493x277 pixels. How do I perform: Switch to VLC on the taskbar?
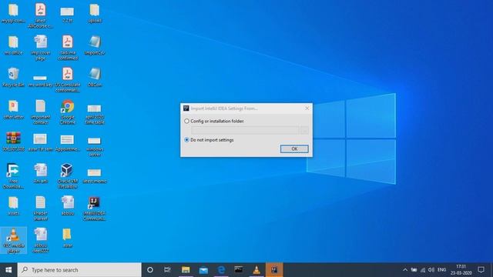(257, 270)
